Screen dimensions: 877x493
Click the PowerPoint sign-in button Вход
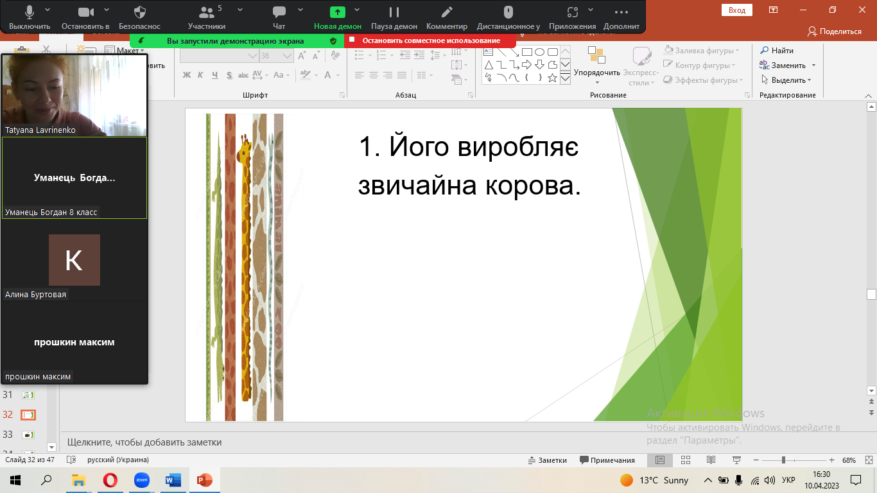point(737,10)
